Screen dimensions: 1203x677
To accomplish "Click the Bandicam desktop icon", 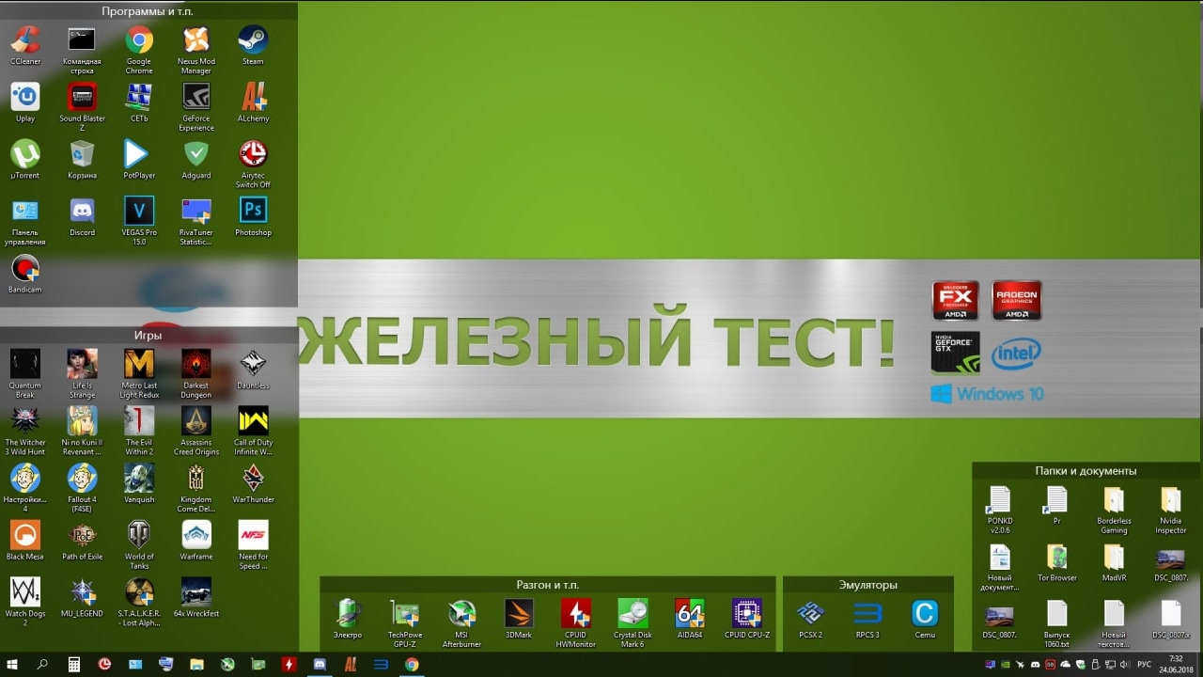I will (x=25, y=270).
